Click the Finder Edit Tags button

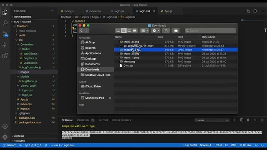tap(176, 30)
